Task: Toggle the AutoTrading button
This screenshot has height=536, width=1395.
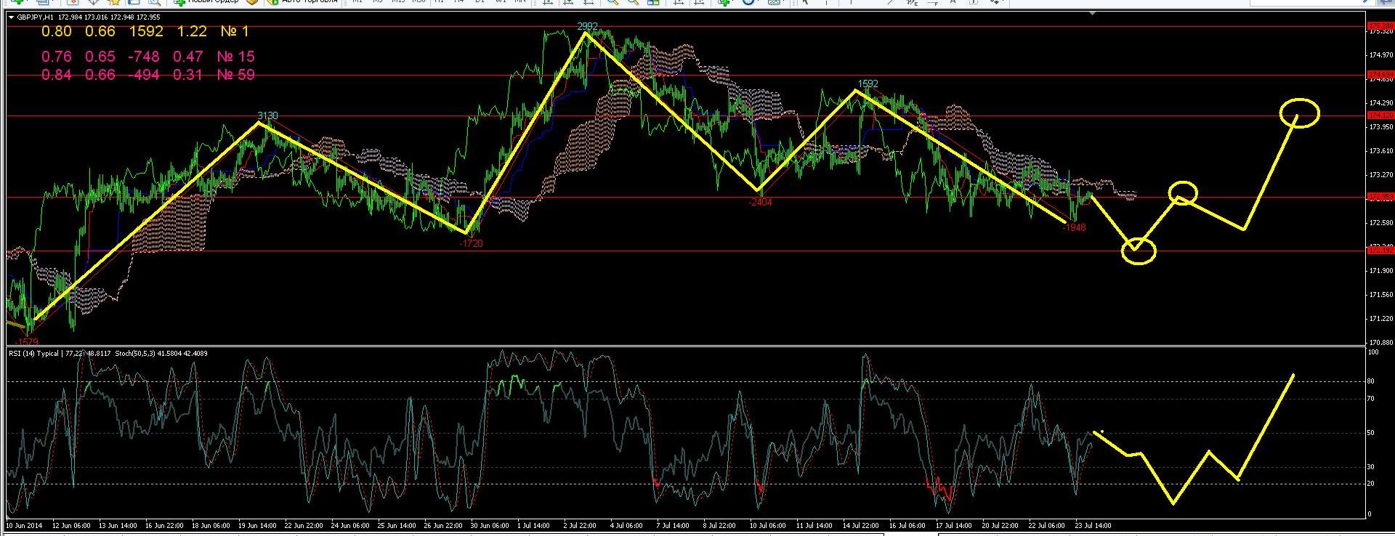Action: (303, 2)
